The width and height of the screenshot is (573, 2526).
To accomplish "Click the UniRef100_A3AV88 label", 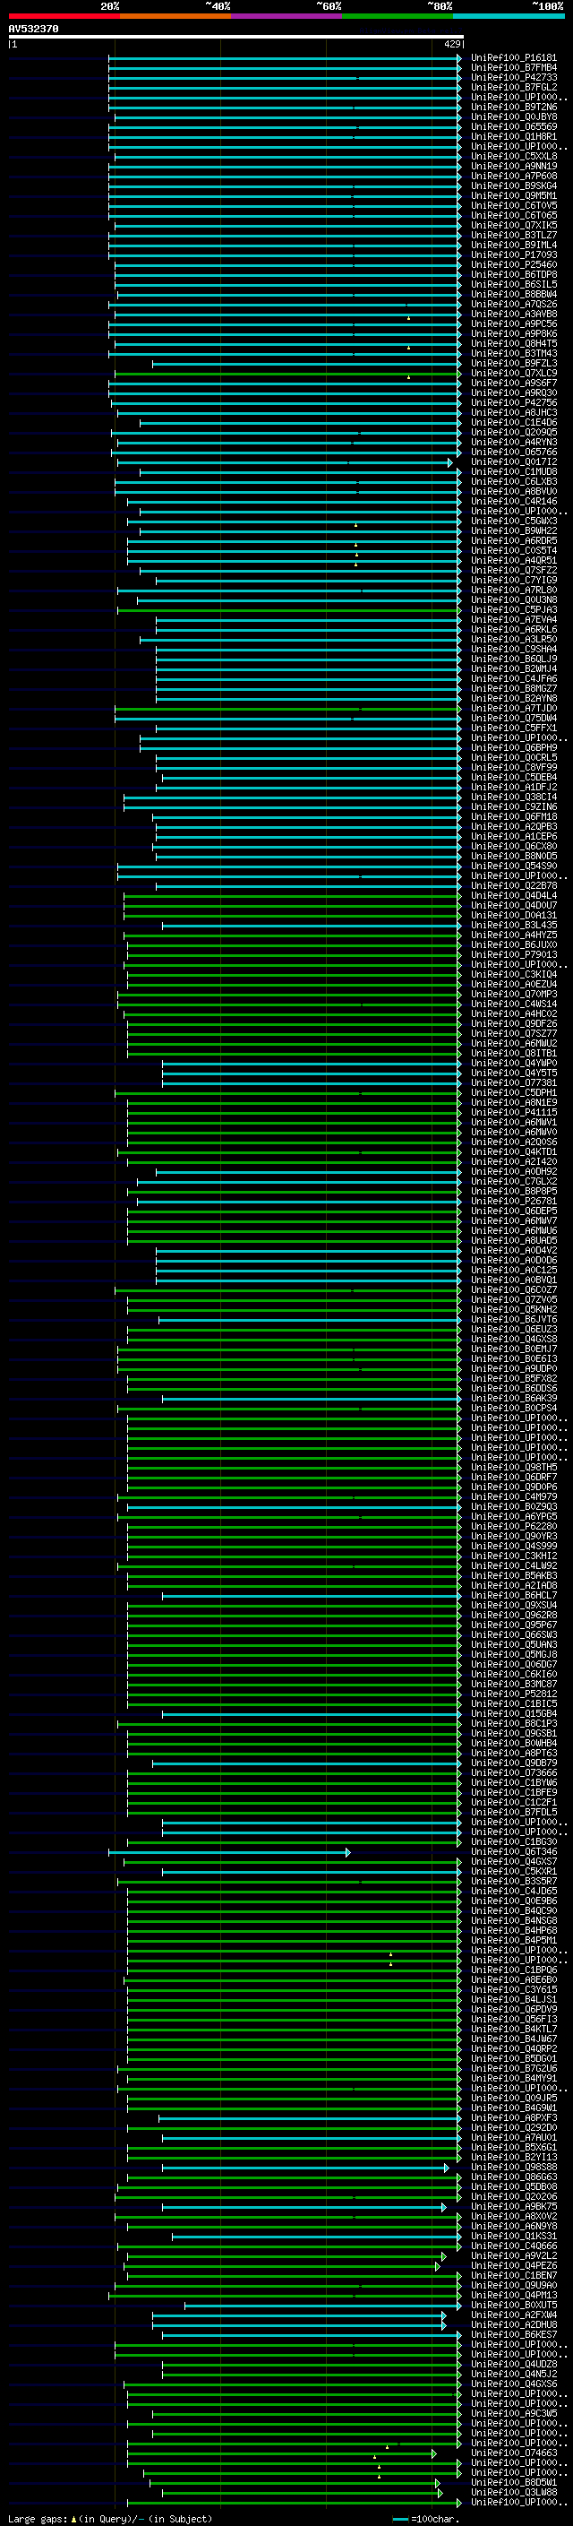I will [513, 314].
